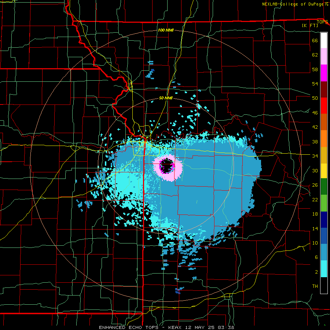
Task: Click the NEXLAB-College of DuPage label
Action: tap(293, 4)
